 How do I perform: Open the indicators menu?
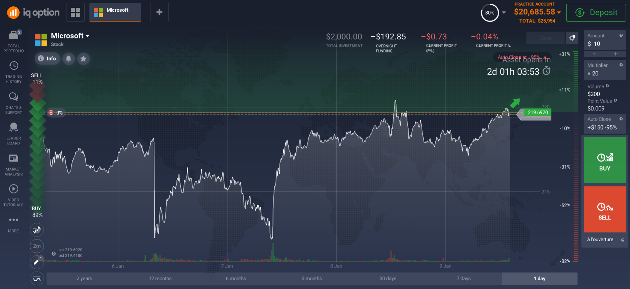click(x=37, y=279)
